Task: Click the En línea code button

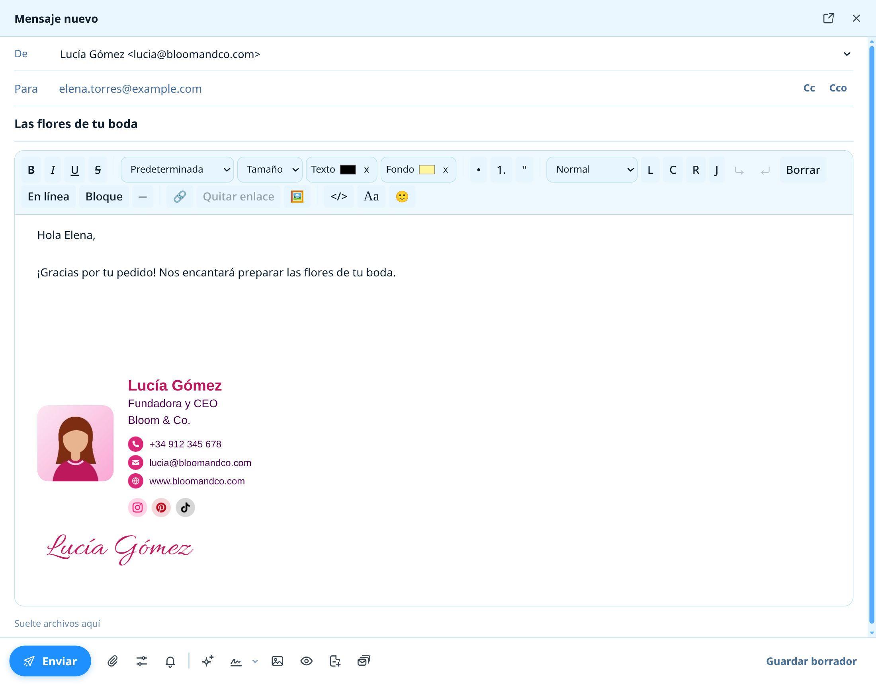Action: coord(49,196)
